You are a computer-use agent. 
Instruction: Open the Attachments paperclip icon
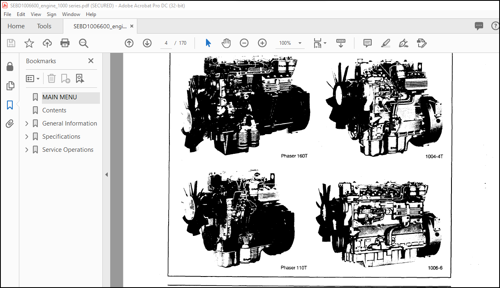[x=10, y=123]
